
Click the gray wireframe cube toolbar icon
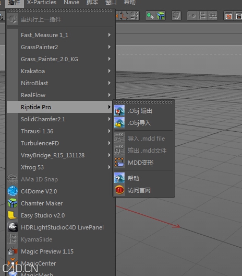click(x=176, y=16)
